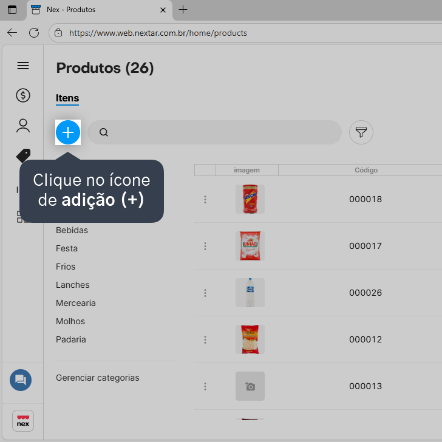Screen dimensions: 442x442
Task: View site information lock icon
Action: [x=58, y=33]
